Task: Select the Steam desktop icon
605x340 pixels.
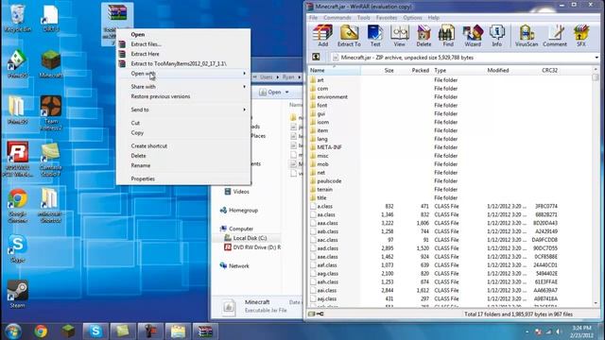Action: tap(17, 294)
